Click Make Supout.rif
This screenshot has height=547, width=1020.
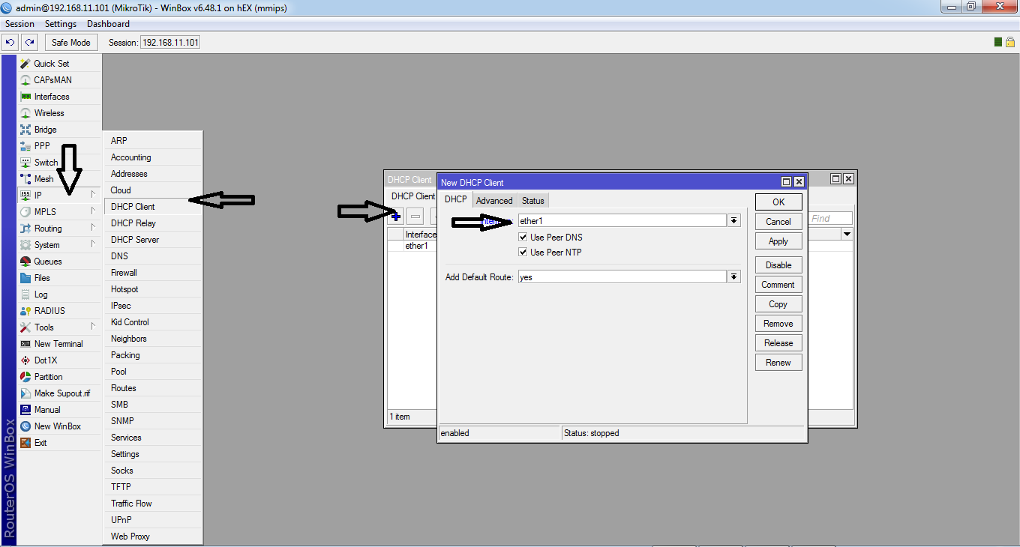[59, 393]
